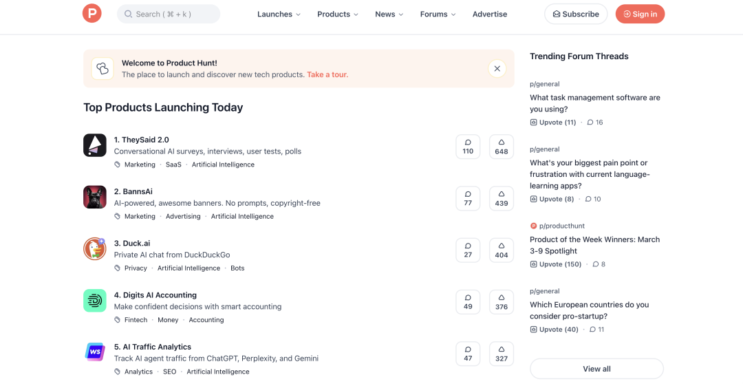Upvote (40) the European countries thread

pos(554,330)
